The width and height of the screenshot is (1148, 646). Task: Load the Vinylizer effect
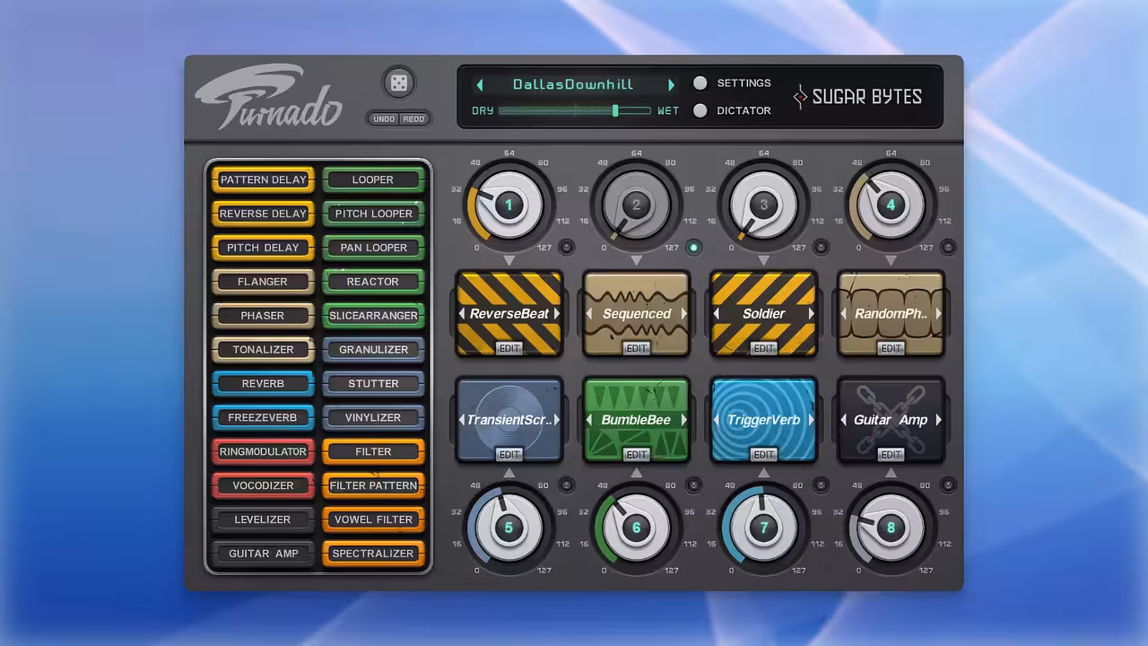(373, 417)
